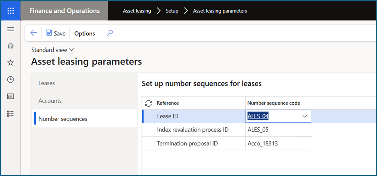Open the Options menu
377x176 pixels.
84,34
